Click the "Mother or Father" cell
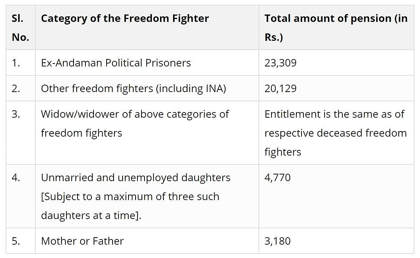This screenshot has height=258, width=420. [x=82, y=241]
